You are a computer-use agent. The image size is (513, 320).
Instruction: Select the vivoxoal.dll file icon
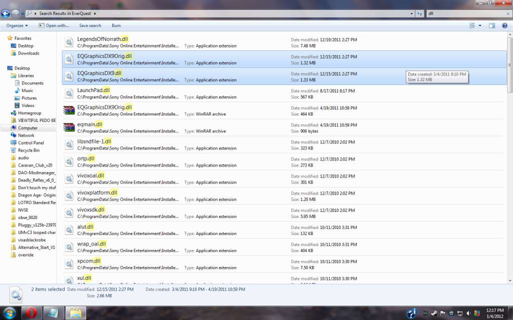pos(69,178)
